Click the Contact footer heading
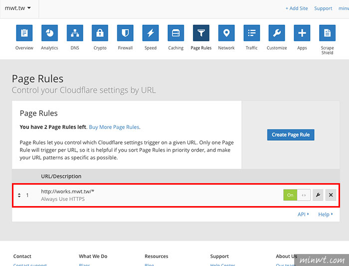Viewport: 349px width, 266px height. point(22,256)
